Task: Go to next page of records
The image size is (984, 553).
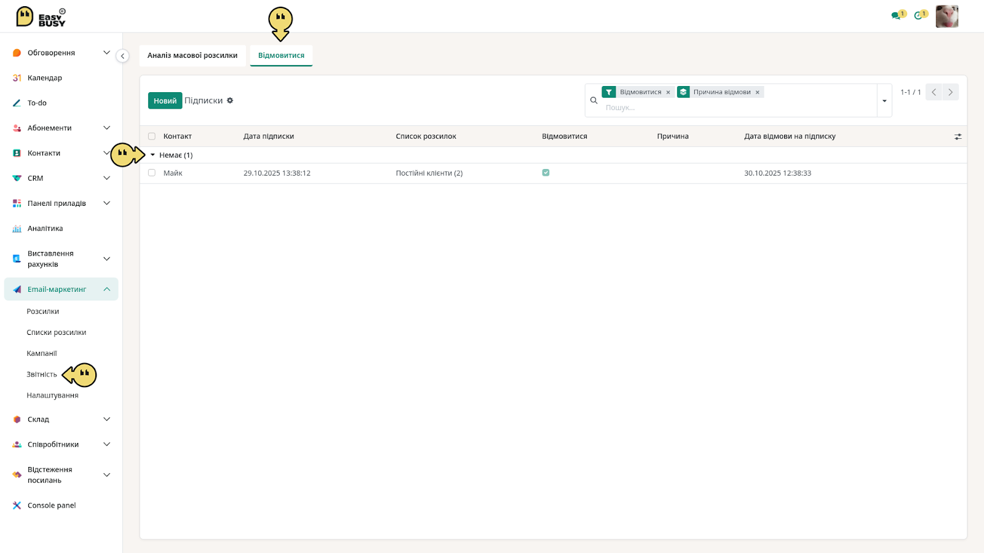Action: [x=950, y=92]
